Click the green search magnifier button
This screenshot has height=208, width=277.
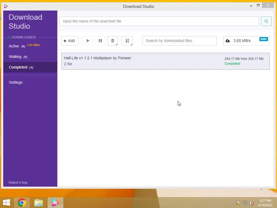266,21
